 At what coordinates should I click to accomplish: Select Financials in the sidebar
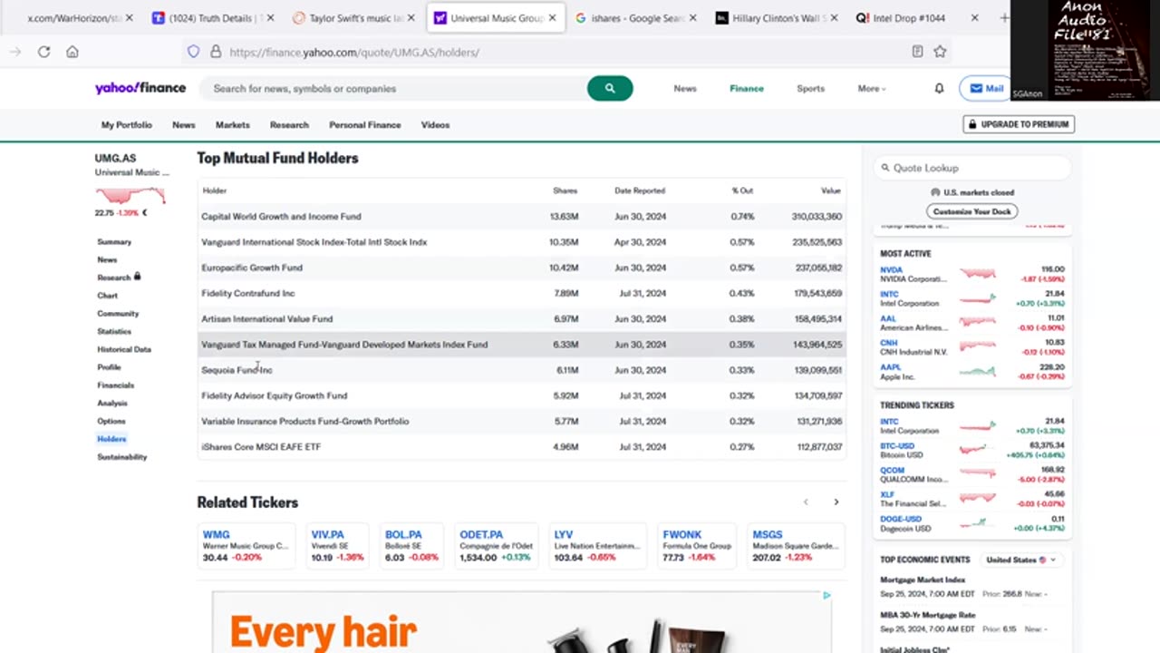[x=115, y=385]
